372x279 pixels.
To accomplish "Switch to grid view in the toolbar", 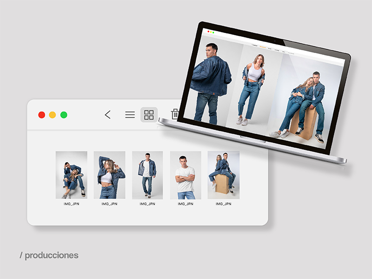I will click(149, 114).
